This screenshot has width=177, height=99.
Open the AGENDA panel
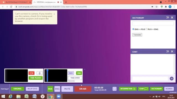coord(169,89)
